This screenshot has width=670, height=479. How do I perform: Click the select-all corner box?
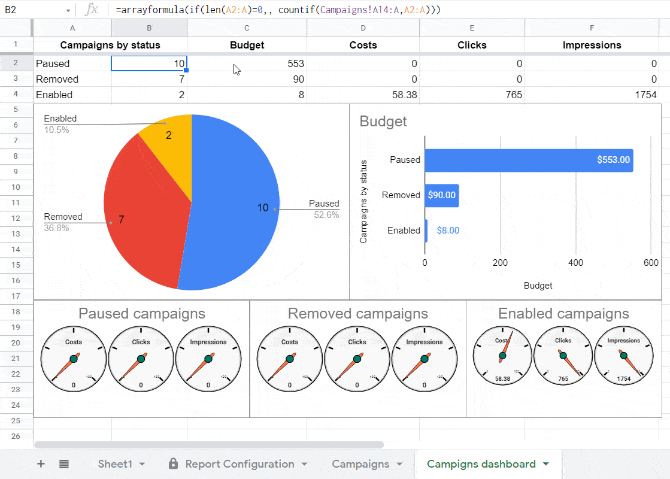coord(16,28)
